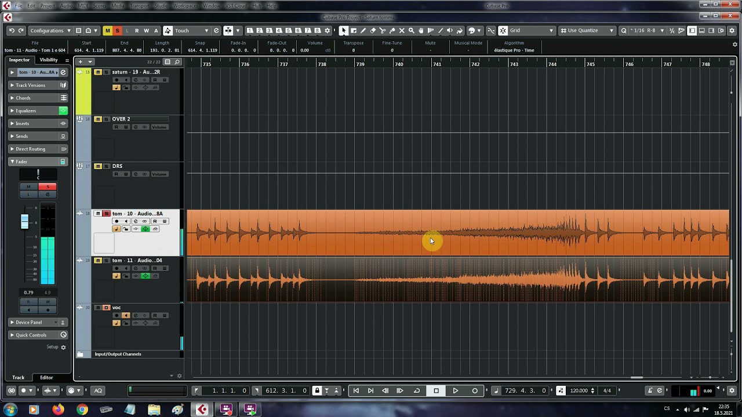Image resolution: width=742 pixels, height=417 pixels.
Task: Go to the previous marker
Action: pyautogui.click(x=356, y=390)
